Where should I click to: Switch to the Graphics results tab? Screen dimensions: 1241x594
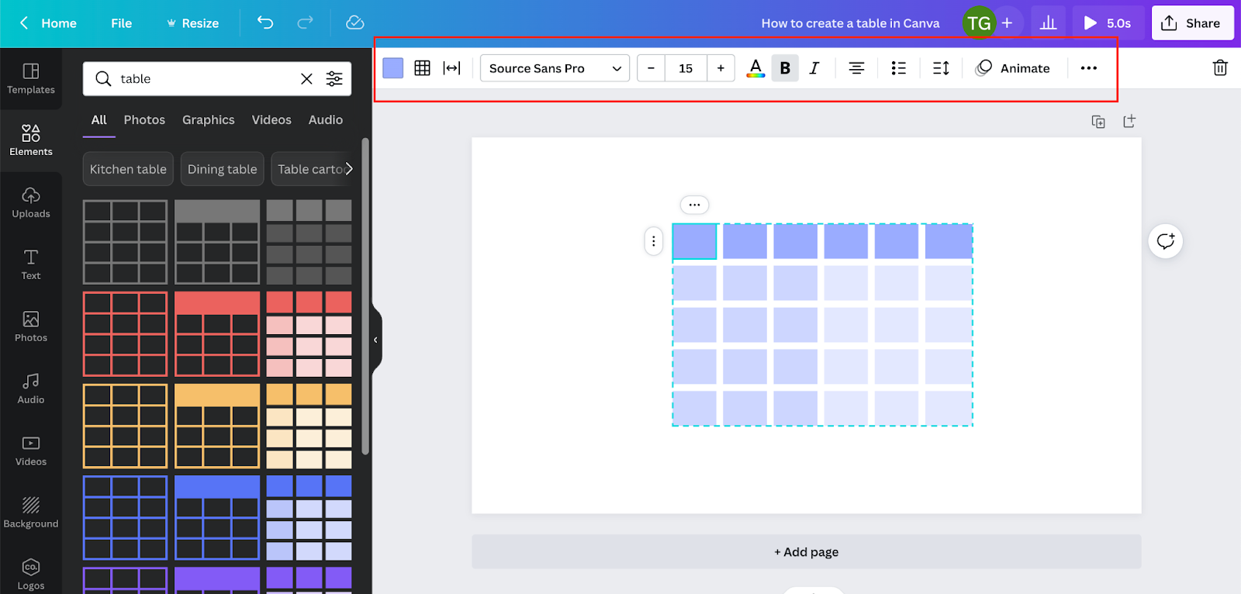tap(209, 120)
